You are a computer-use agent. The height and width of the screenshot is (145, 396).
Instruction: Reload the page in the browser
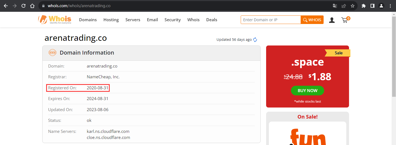coord(23,6)
